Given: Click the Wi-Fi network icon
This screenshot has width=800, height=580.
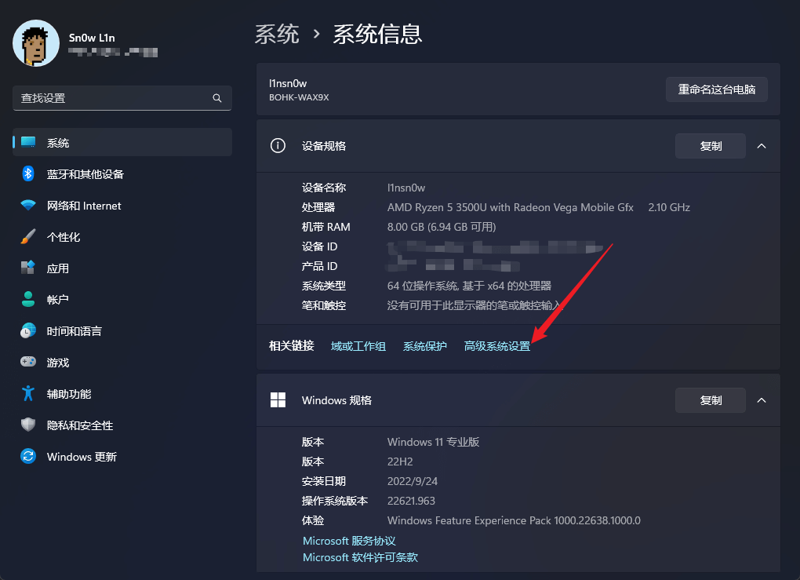Looking at the screenshot, I should [x=28, y=206].
